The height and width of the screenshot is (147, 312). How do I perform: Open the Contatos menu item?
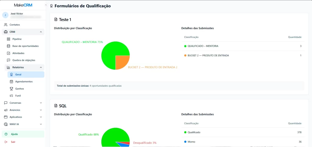click(x=15, y=25)
